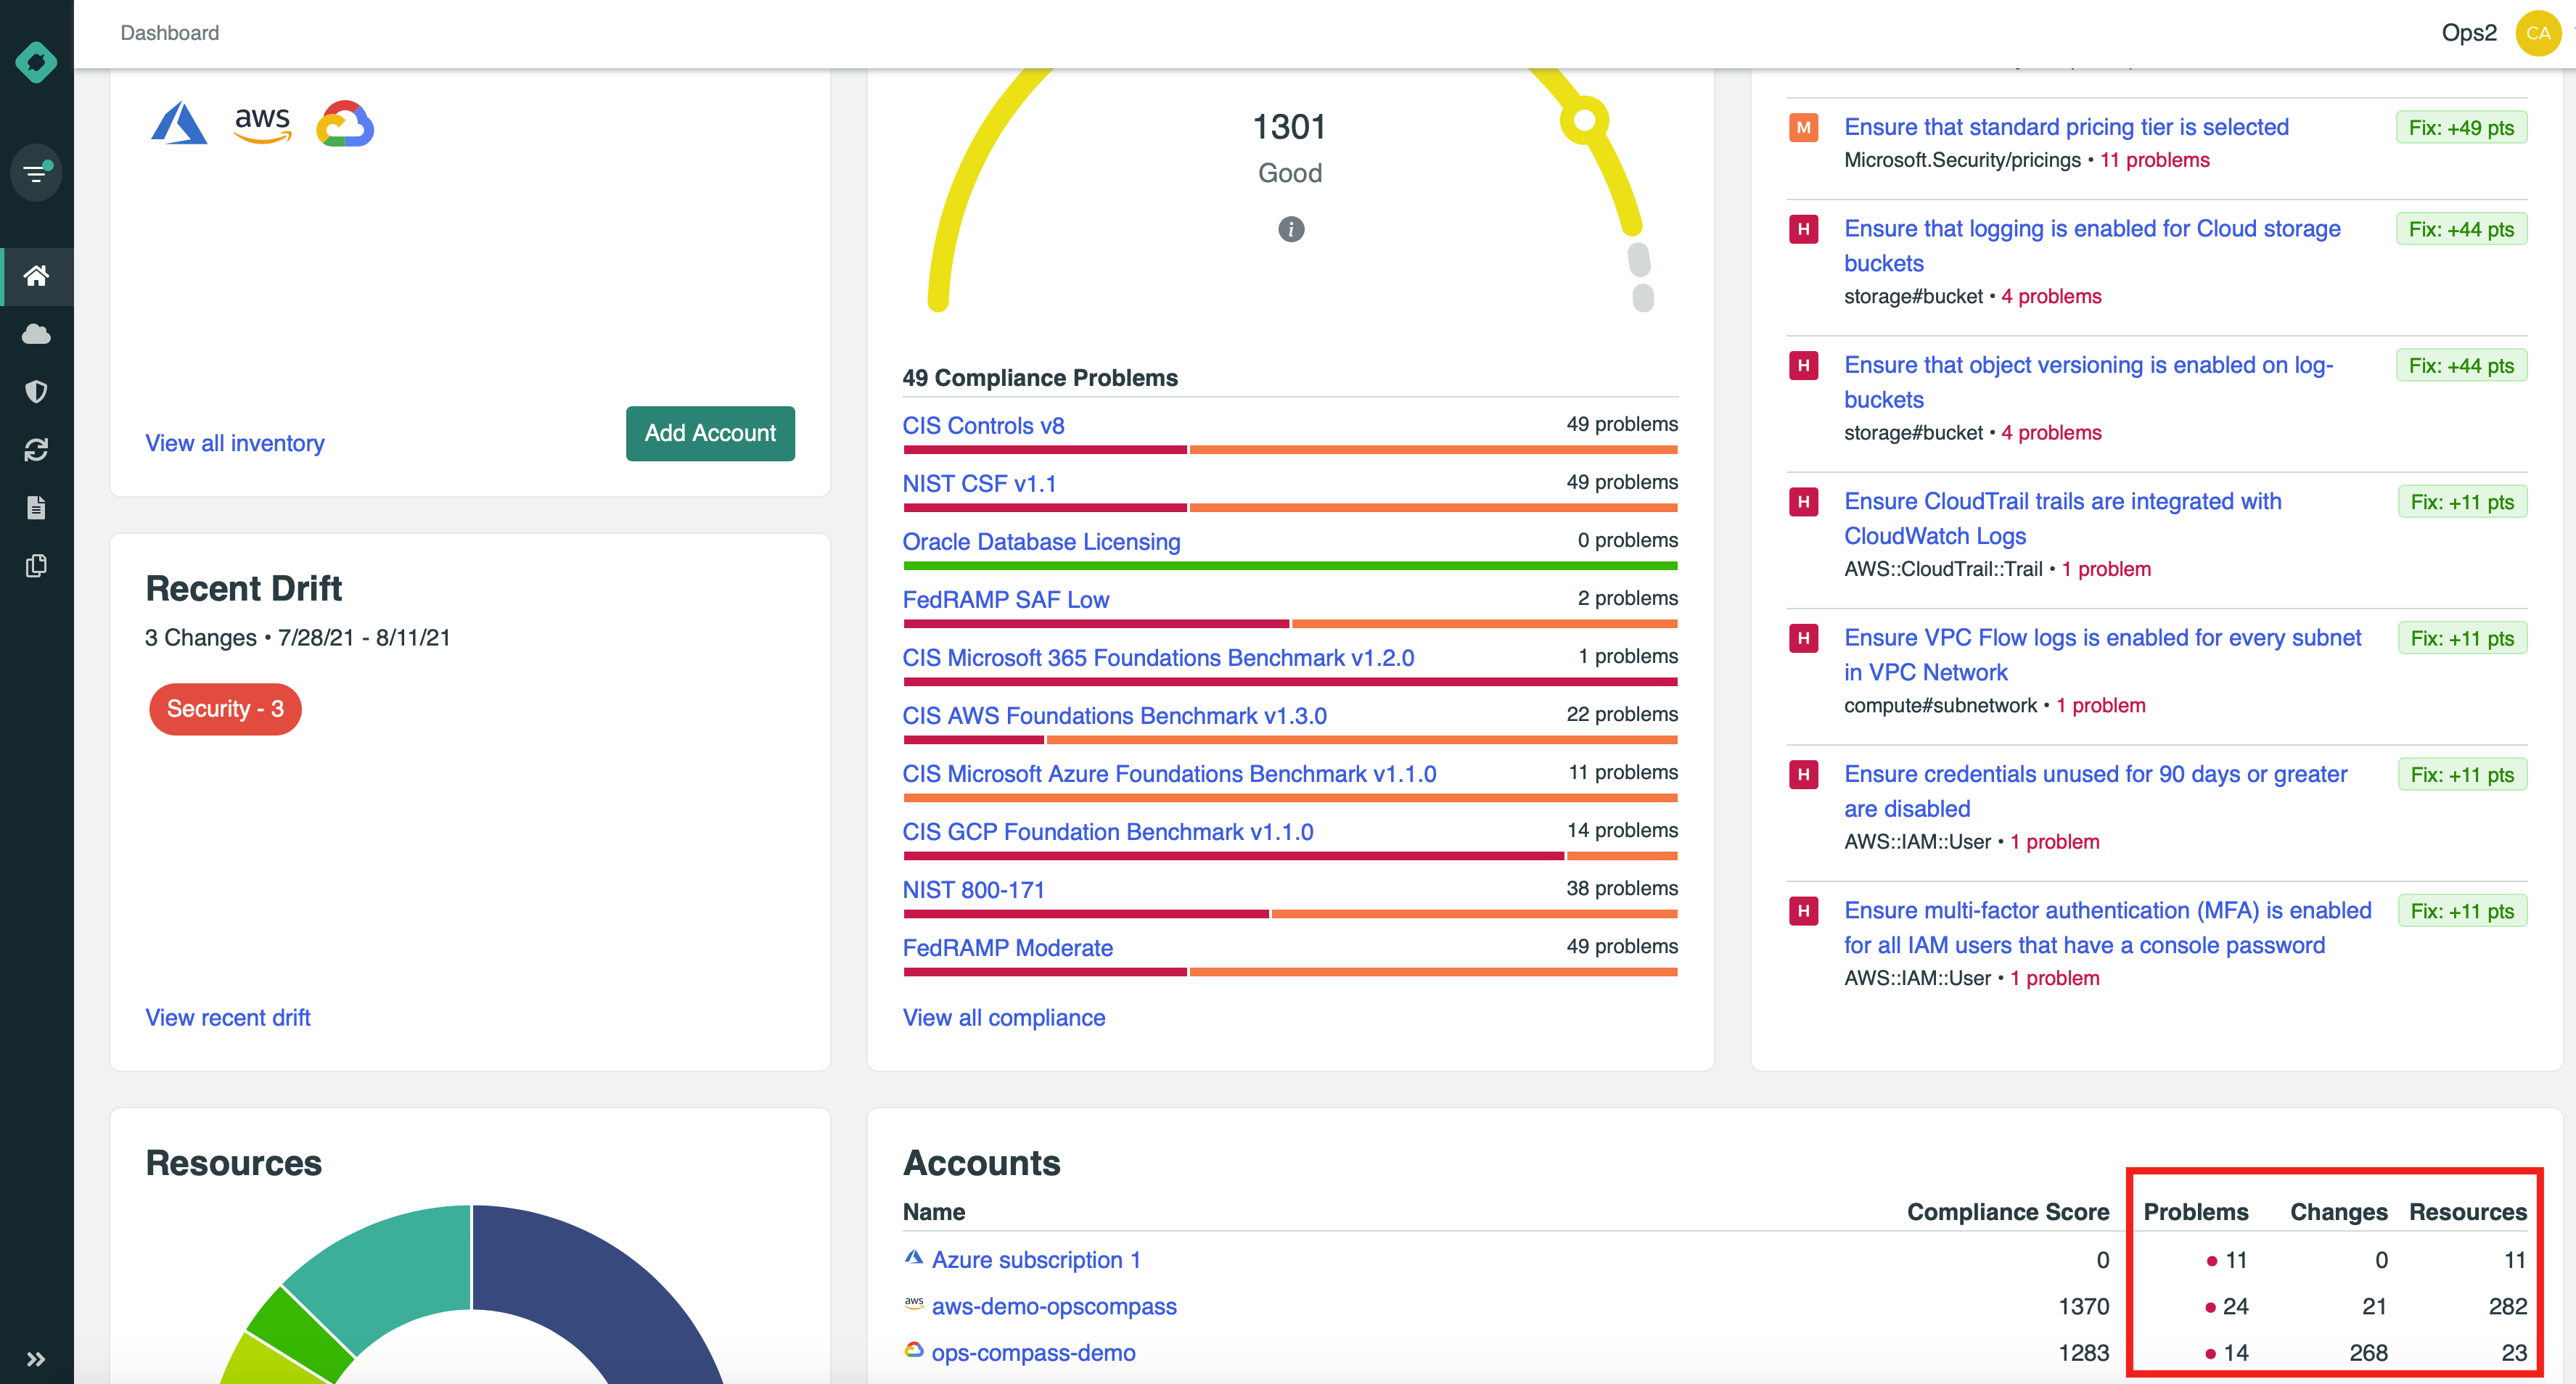Open NIST CSF v1.1 compliance link
2576x1384 pixels.
pos(979,484)
